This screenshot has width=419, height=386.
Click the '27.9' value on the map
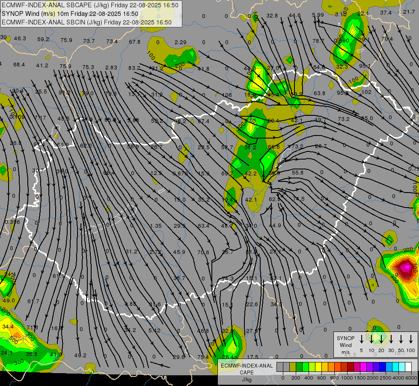pos(252,331)
